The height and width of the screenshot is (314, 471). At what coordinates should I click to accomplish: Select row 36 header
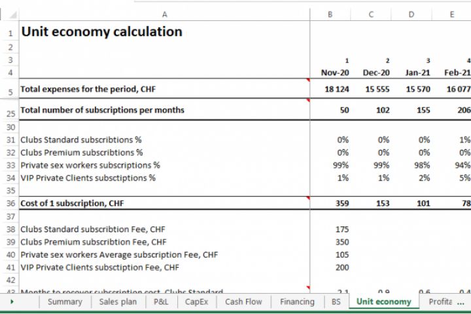pyautogui.click(x=10, y=203)
